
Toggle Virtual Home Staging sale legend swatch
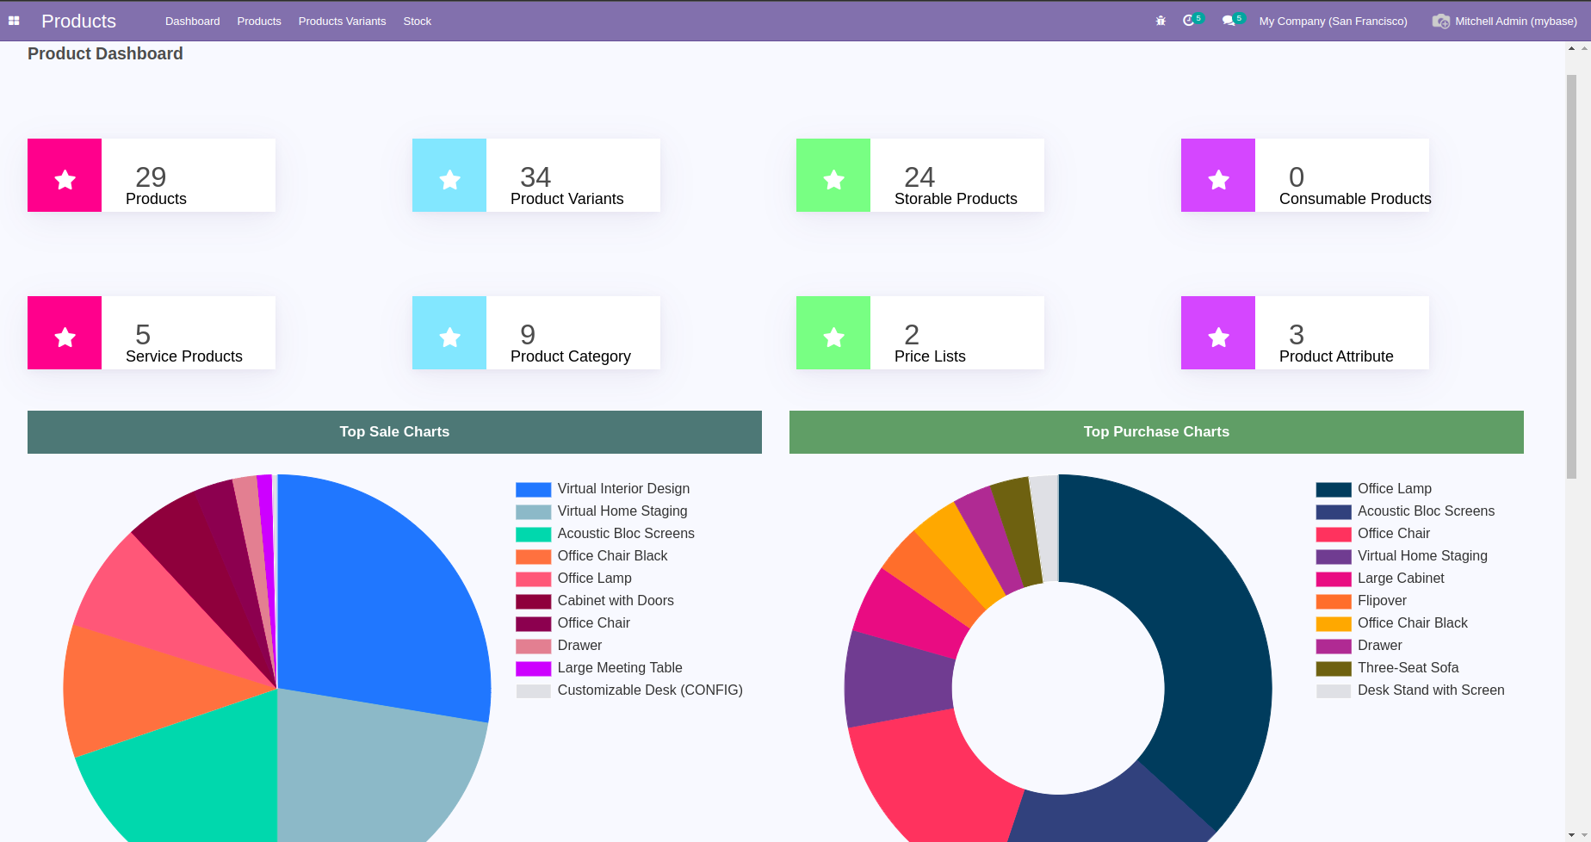tap(533, 511)
